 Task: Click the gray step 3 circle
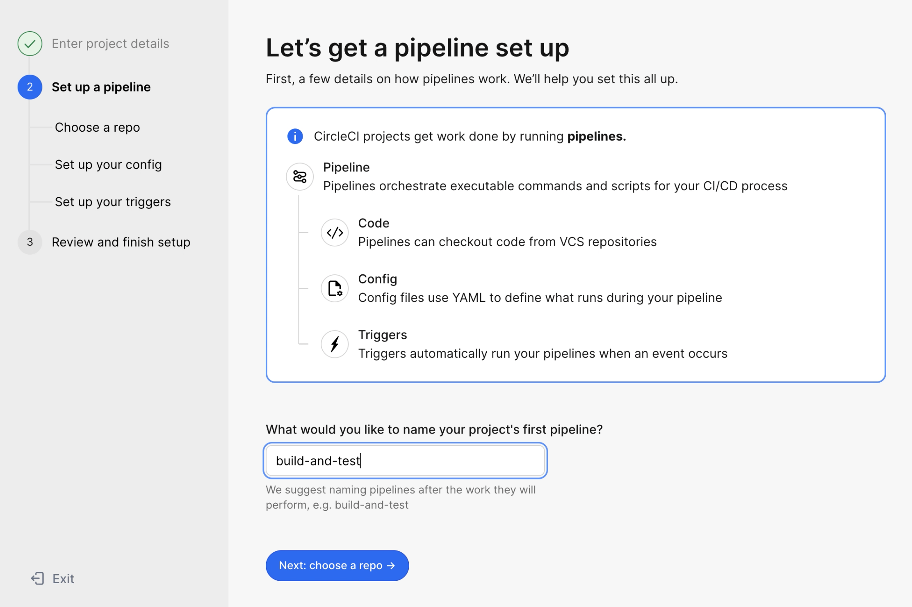coord(30,242)
